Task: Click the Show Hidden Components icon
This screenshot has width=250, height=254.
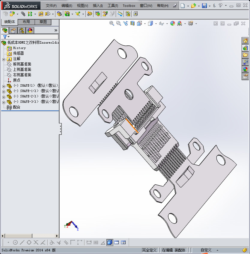Action: [59, 14]
